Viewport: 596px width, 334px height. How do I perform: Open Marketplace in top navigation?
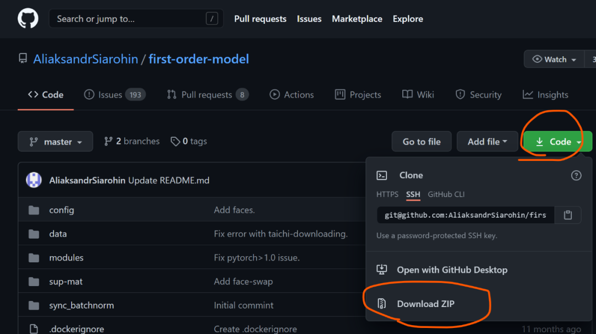pyautogui.click(x=357, y=19)
